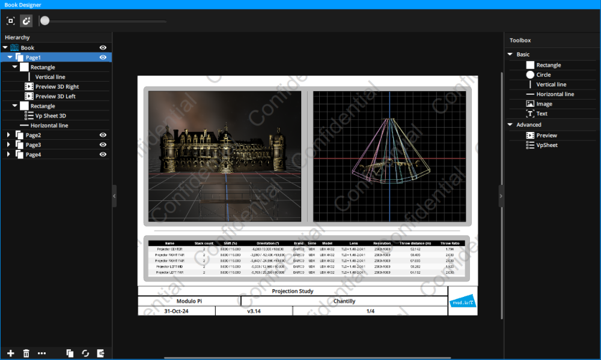Click the Projection Study title text
The image size is (601, 360).
click(x=293, y=291)
